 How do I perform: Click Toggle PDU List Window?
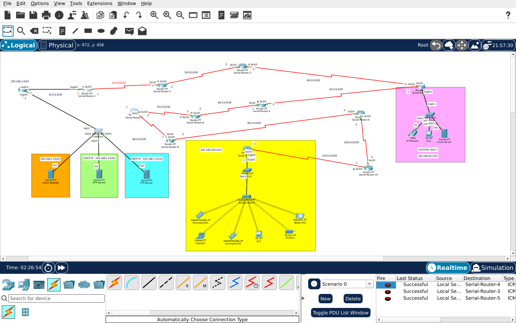340,313
